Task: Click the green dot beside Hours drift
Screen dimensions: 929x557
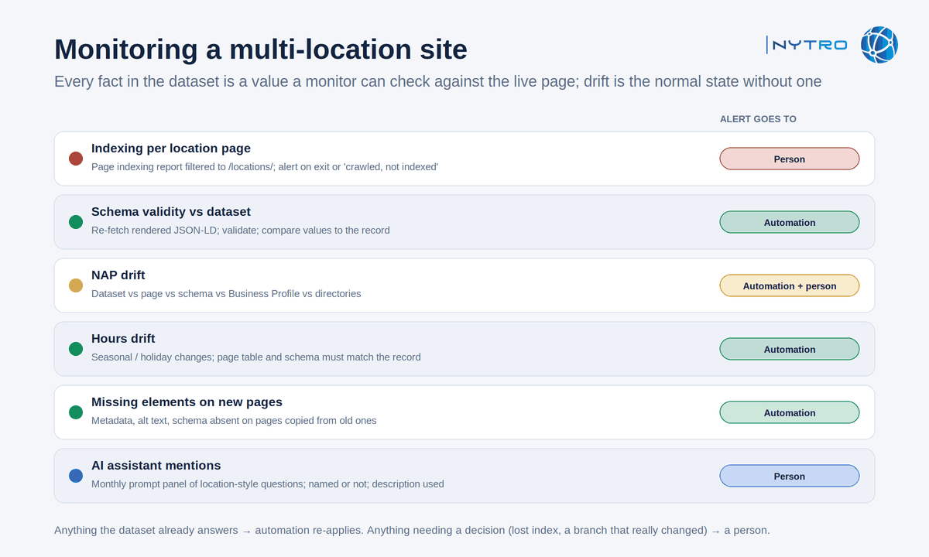Action: 76,349
